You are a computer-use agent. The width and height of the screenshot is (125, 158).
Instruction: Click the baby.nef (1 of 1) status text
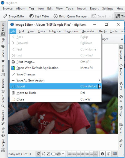pyautogui.click(x=20, y=154)
